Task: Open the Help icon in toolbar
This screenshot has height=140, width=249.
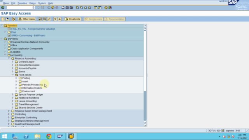Action: click(106, 8)
